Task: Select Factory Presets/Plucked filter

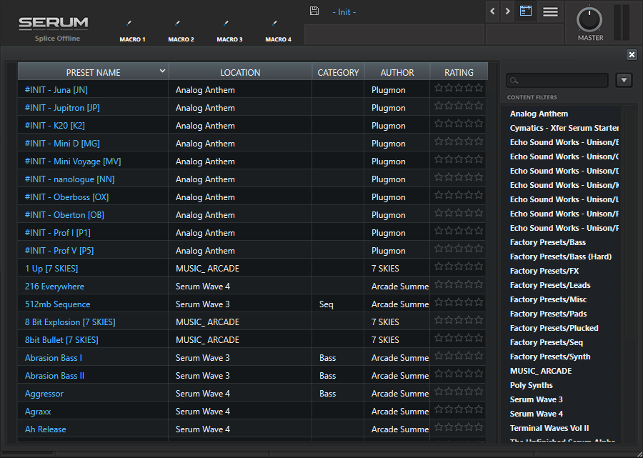Action: click(554, 328)
